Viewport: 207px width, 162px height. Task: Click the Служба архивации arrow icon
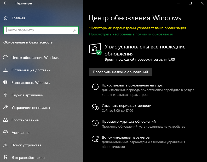(x=5, y=95)
